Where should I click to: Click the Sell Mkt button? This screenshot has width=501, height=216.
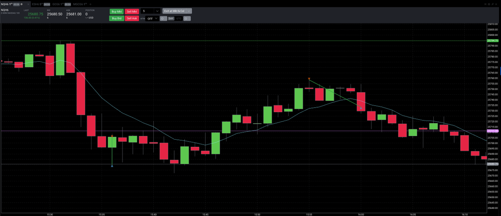(x=132, y=12)
